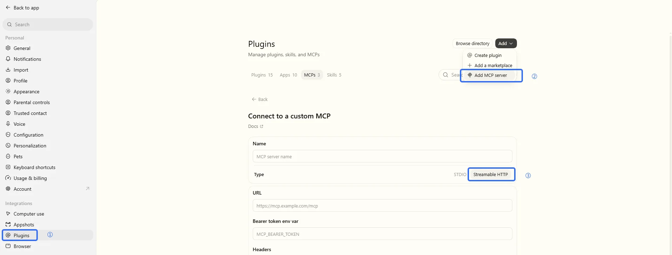Focus the MCP server name field
This screenshot has width=672, height=255.
coord(382,156)
